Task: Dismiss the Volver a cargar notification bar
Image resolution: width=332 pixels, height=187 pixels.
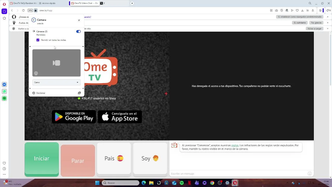Action: [328, 29]
